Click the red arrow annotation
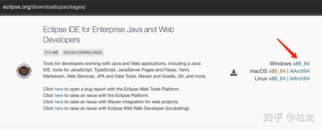Viewport: 322px width, 130px height. (x=287, y=48)
